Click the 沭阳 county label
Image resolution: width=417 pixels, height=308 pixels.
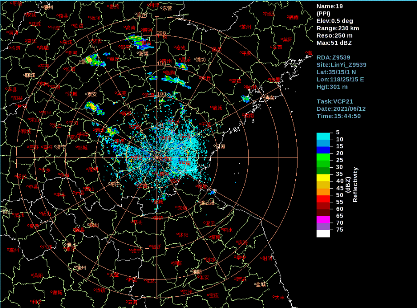pyautogui.click(x=184, y=235)
